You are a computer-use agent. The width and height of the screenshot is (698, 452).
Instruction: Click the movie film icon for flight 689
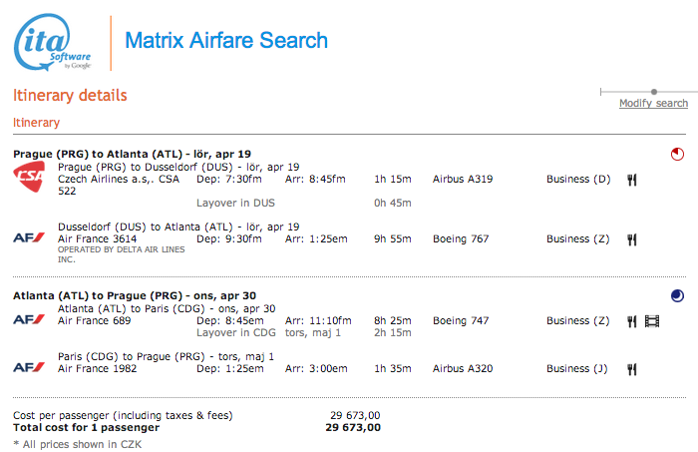click(652, 321)
